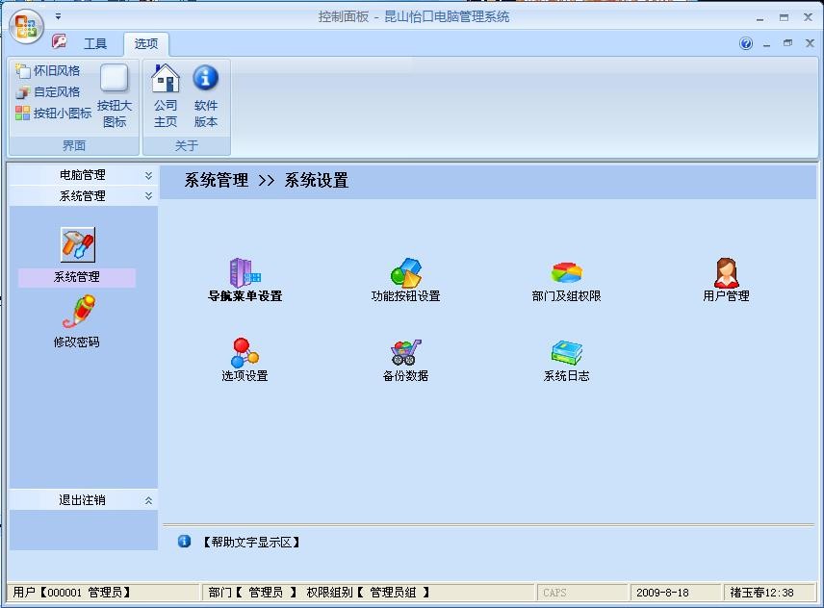Screen dimensions: 824x608
Task: Open 功能按钮设置 shapes icon
Action: point(405,280)
